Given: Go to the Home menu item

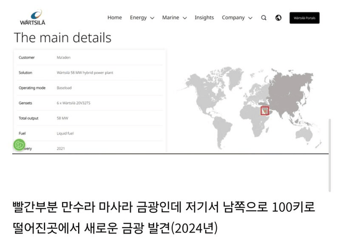Looking at the screenshot, I should (x=115, y=18).
